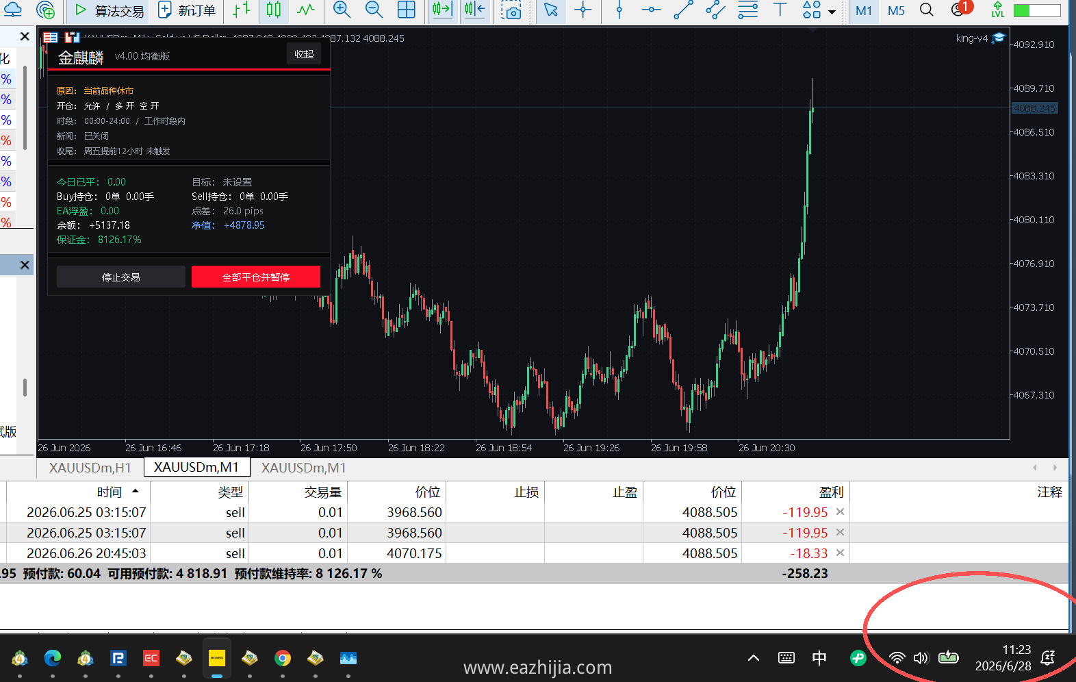Viewport: 1076px width, 682px height.
Task: Open the search magnifier icon
Action: 927,10
